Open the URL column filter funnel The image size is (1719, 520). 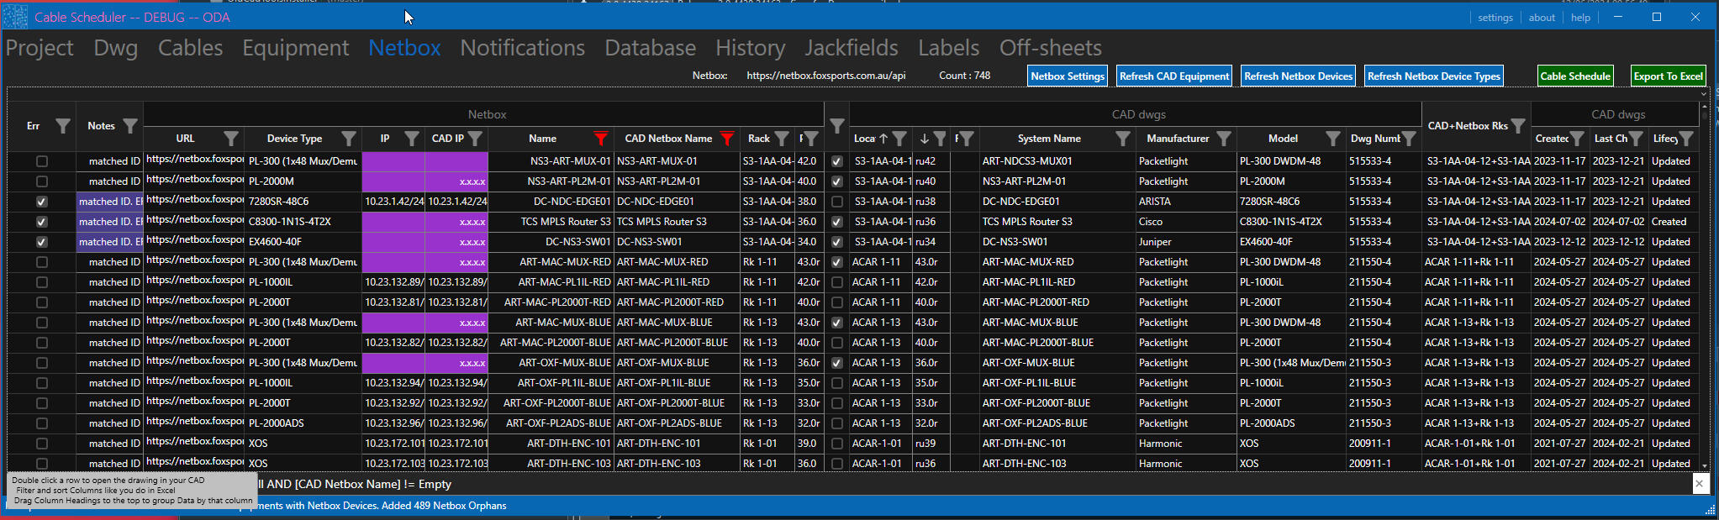231,139
